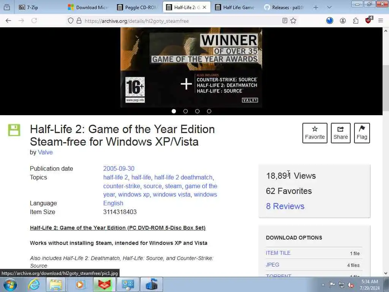Open Internet Explorer from the taskbar
Image resolution: width=389 pixels, height=292 pixels.
tap(34, 284)
